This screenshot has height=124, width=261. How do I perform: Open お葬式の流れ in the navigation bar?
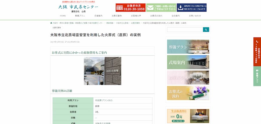(x=156, y=16)
